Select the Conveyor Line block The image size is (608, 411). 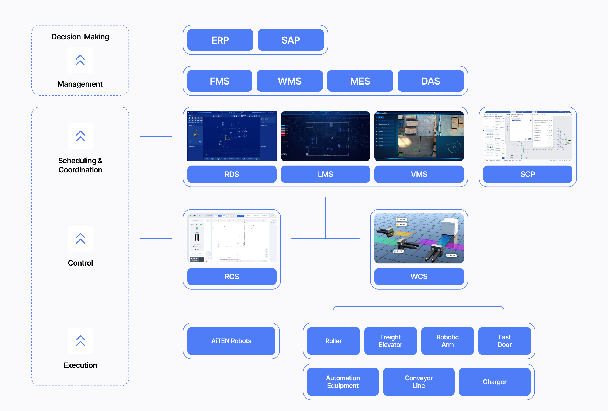419,382
